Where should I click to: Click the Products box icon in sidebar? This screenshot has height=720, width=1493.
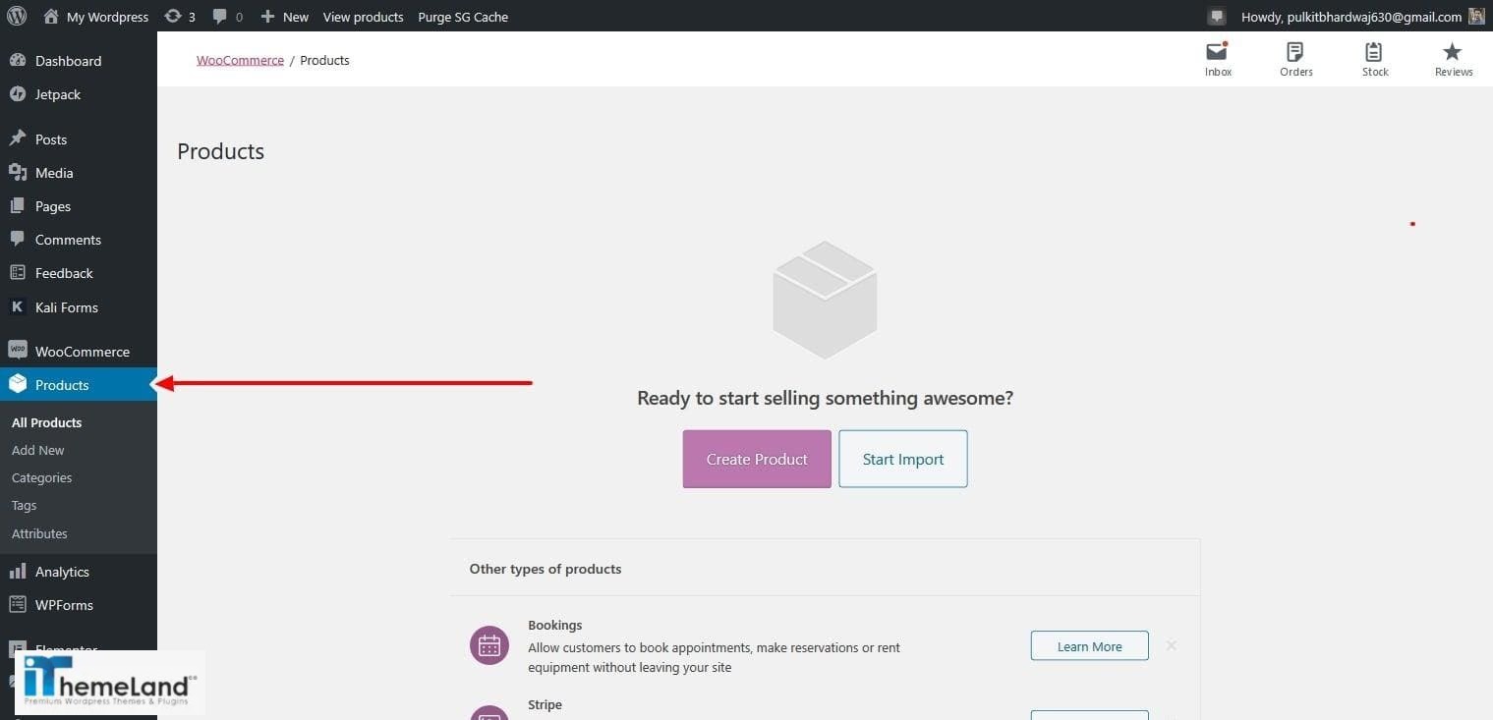coord(18,384)
